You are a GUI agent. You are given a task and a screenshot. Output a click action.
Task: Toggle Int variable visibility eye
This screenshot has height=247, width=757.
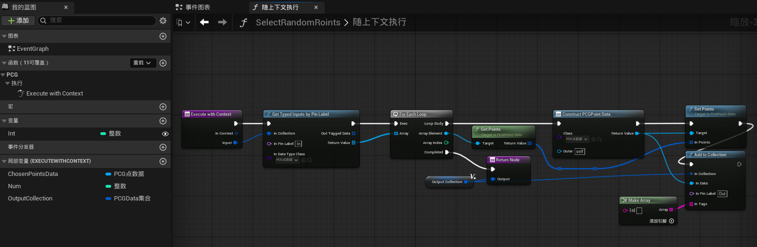click(165, 134)
